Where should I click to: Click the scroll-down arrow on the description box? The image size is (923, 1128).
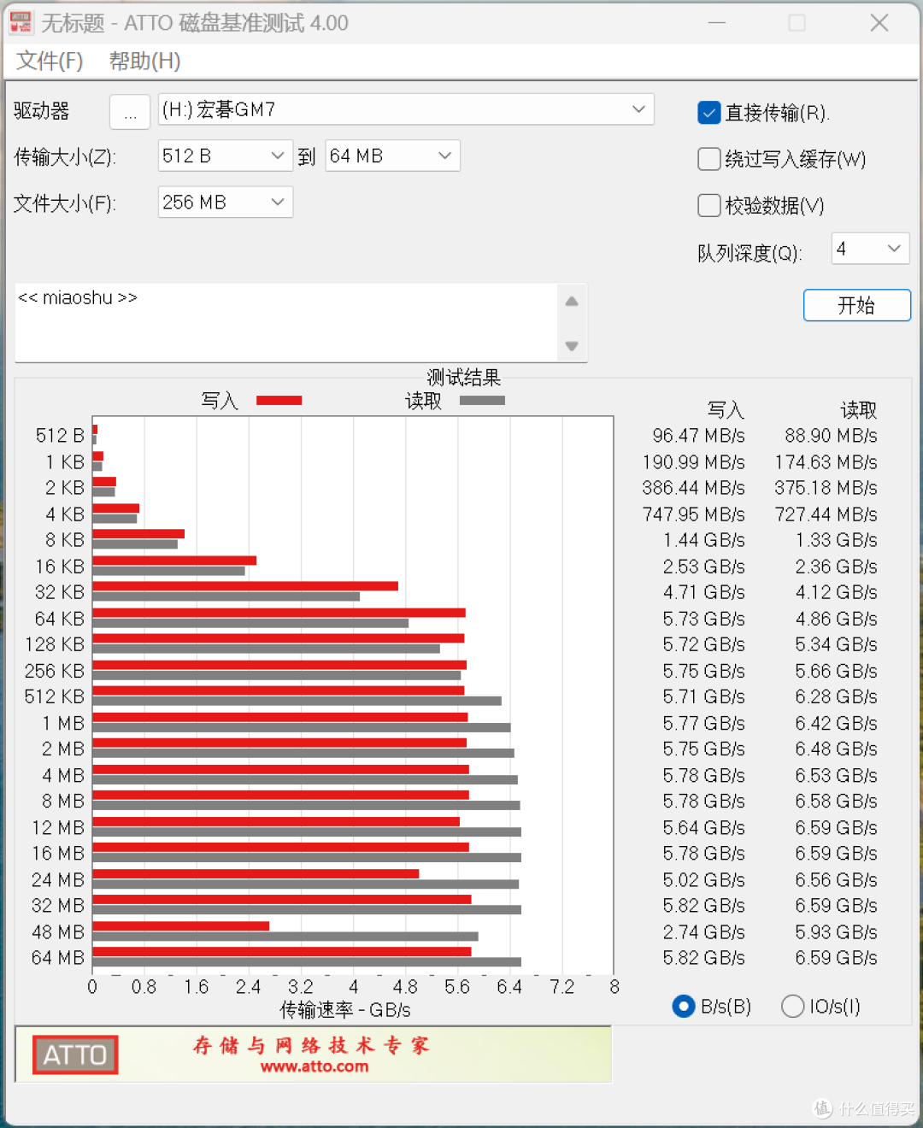[x=572, y=345]
